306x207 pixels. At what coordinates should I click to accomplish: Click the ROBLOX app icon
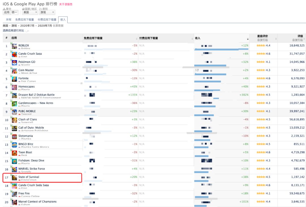(14, 46)
